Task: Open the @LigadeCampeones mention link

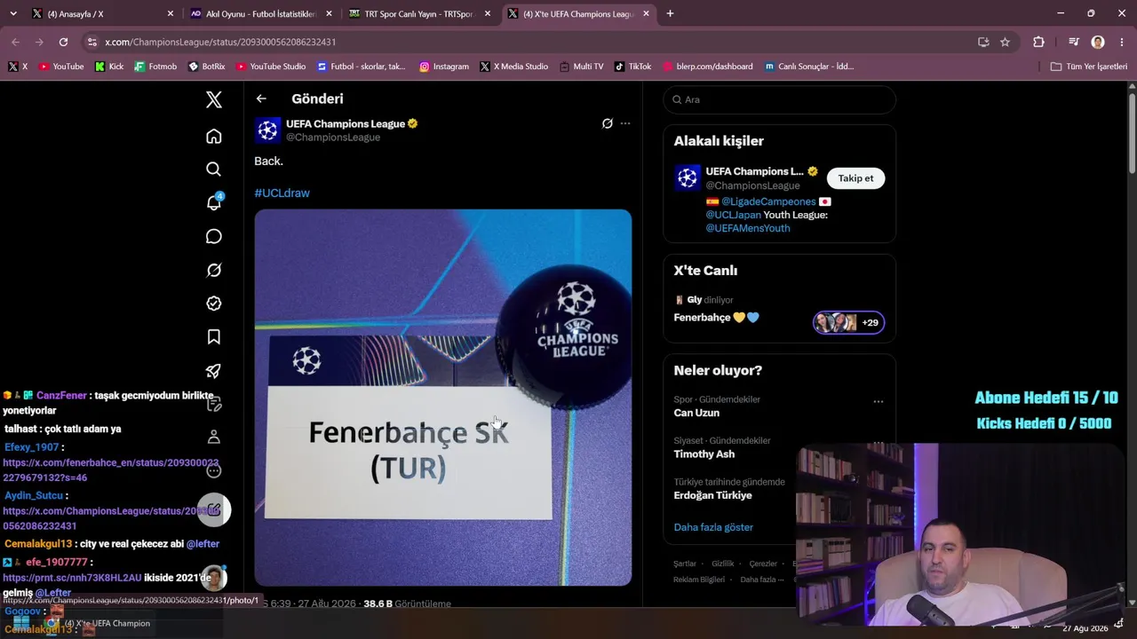Action: click(x=768, y=201)
